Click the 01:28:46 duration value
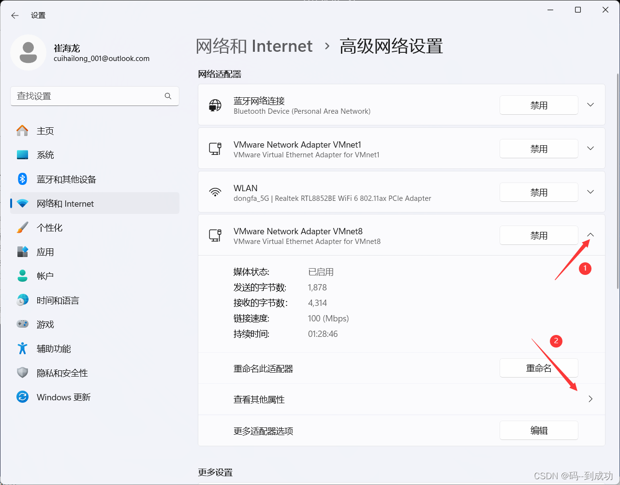The height and width of the screenshot is (485, 620). click(x=323, y=334)
